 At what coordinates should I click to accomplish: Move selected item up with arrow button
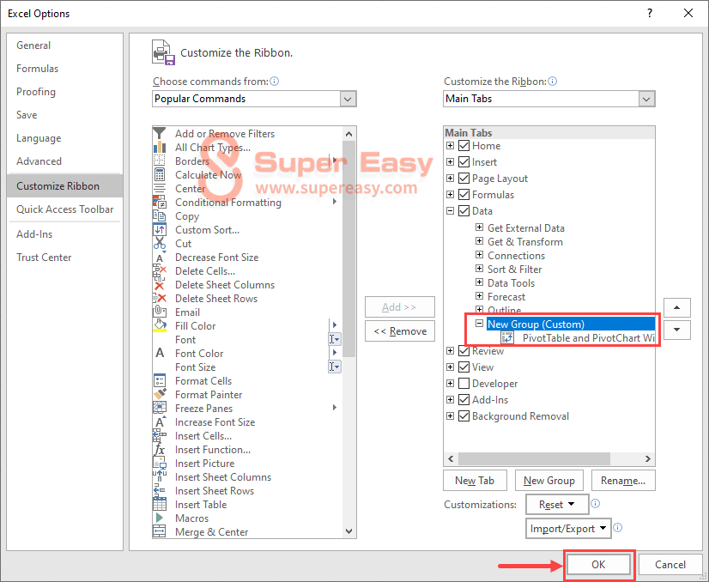click(x=677, y=307)
